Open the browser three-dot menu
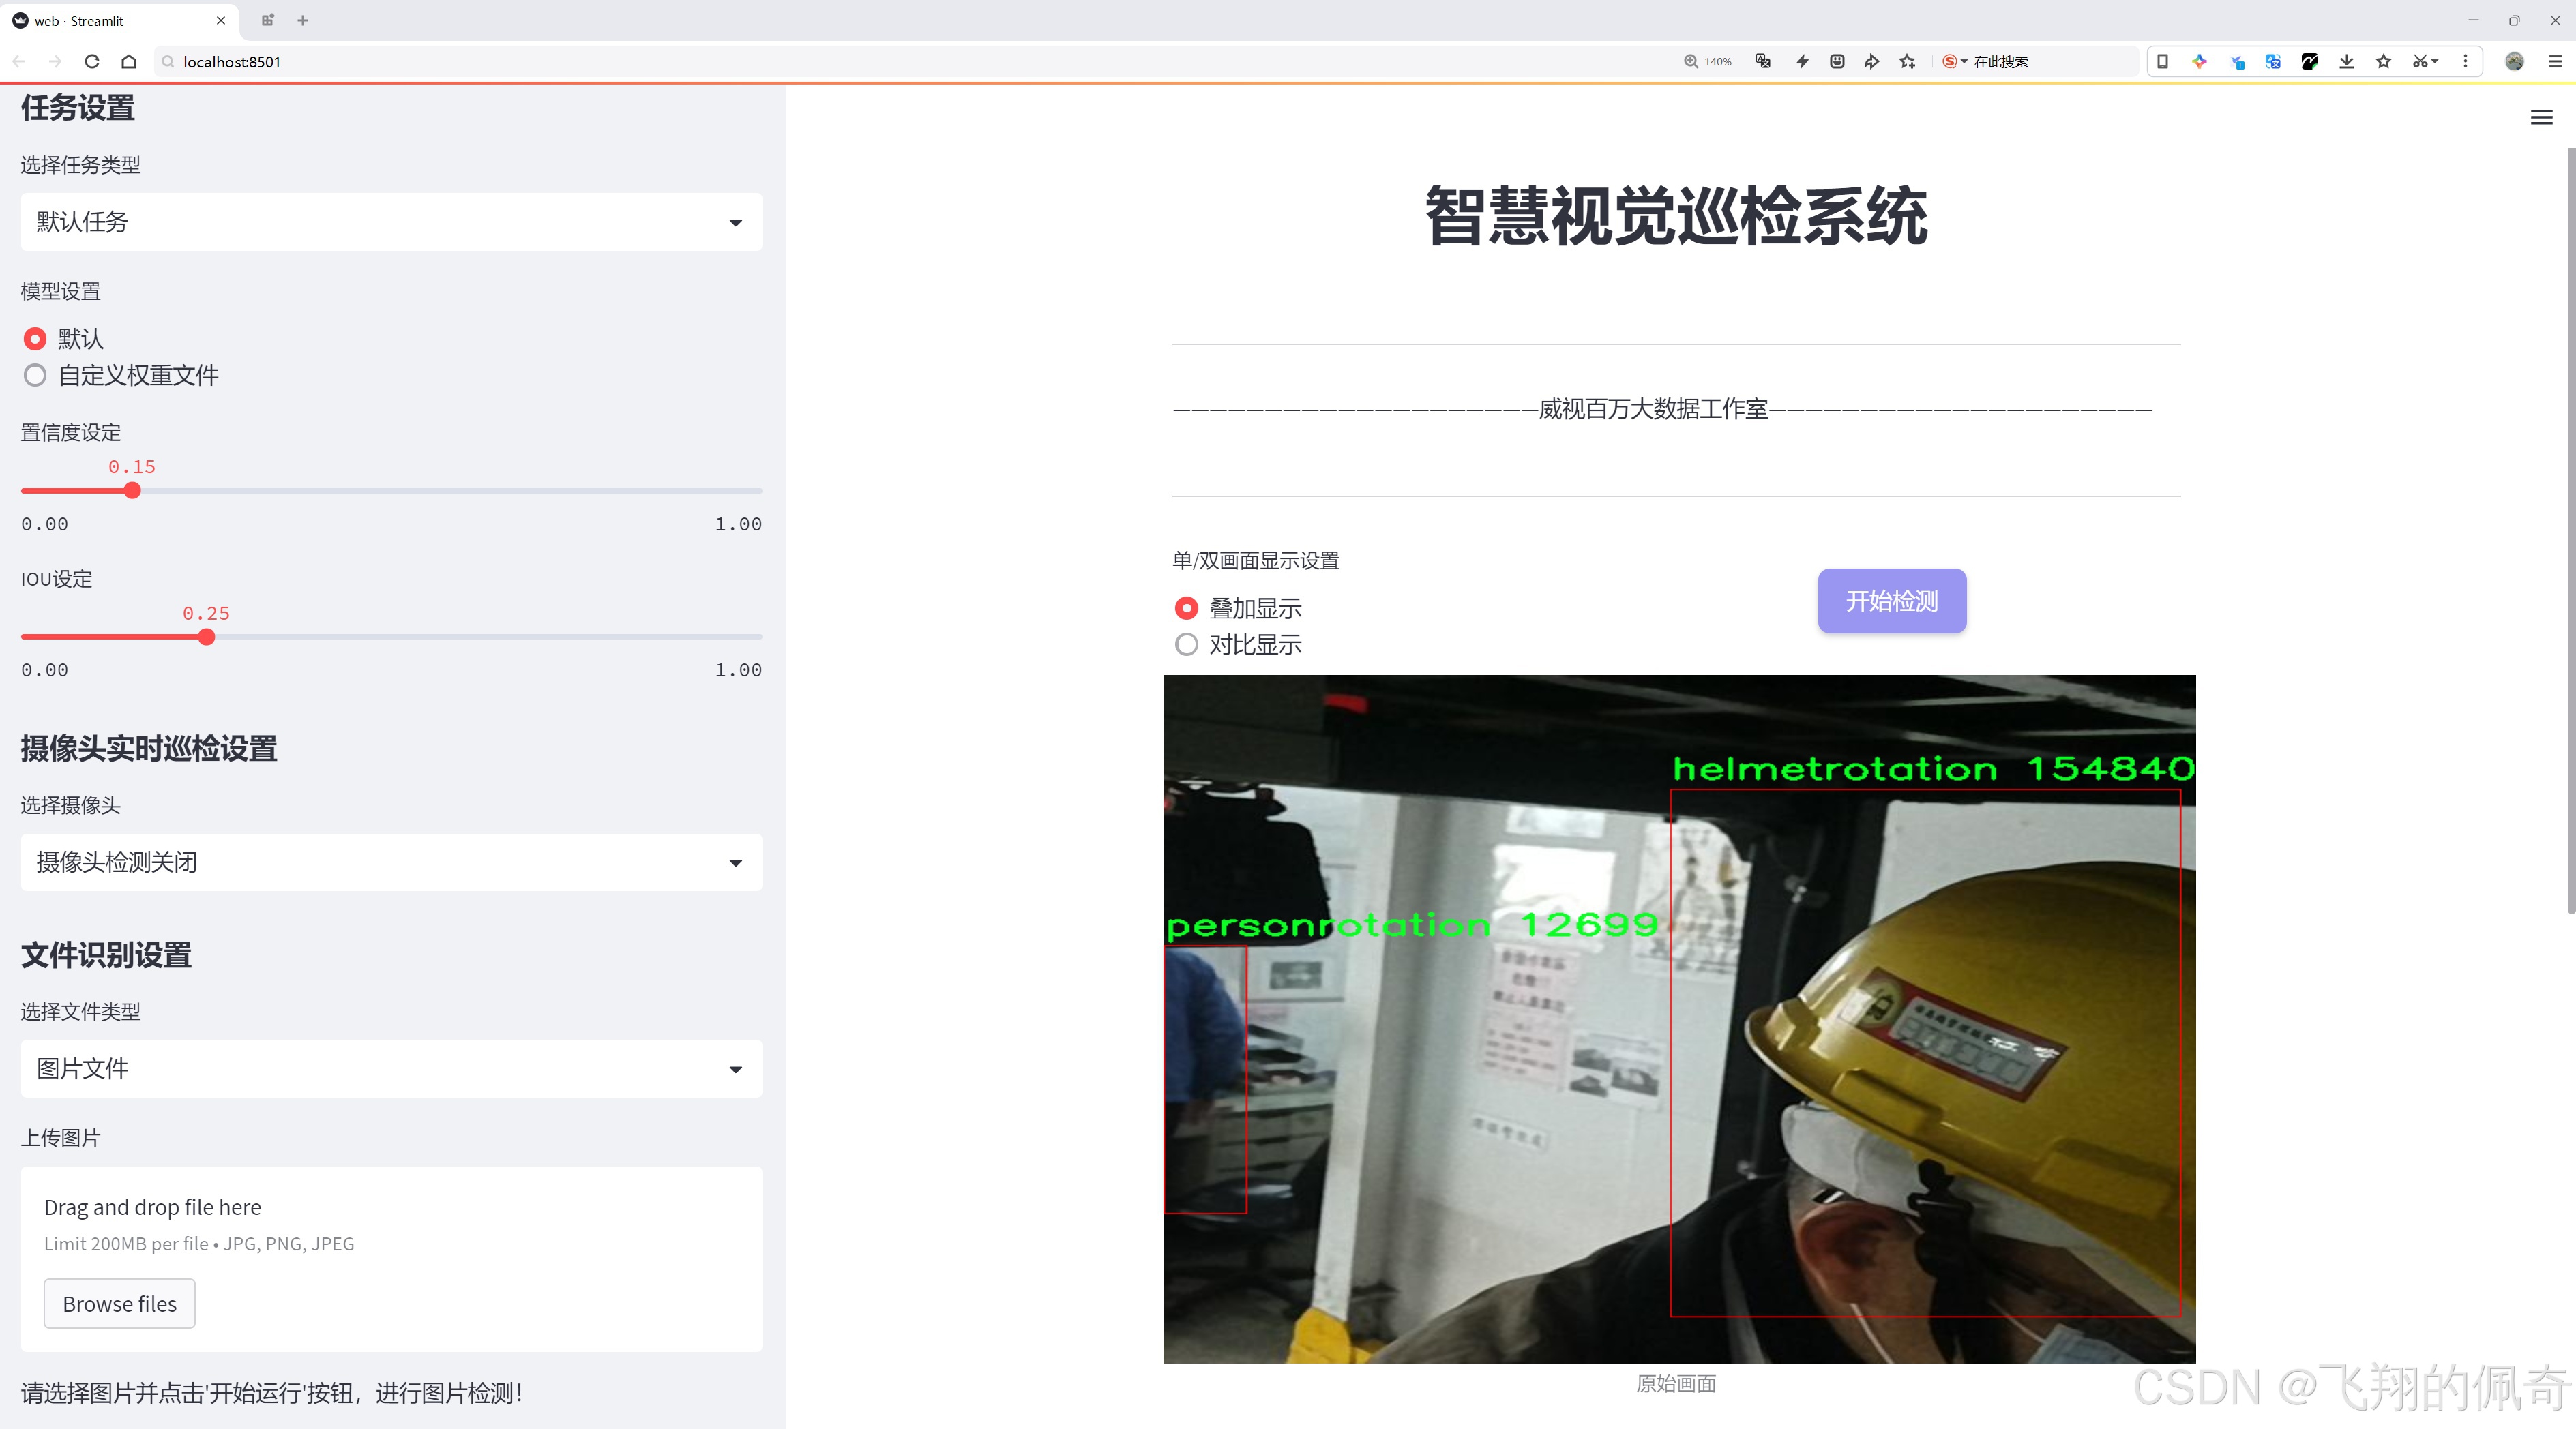This screenshot has width=2576, height=1429. tap(2466, 61)
